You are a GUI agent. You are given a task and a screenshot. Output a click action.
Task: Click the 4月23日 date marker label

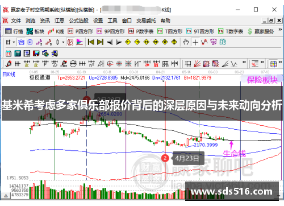pyautogui.click(x=187, y=158)
